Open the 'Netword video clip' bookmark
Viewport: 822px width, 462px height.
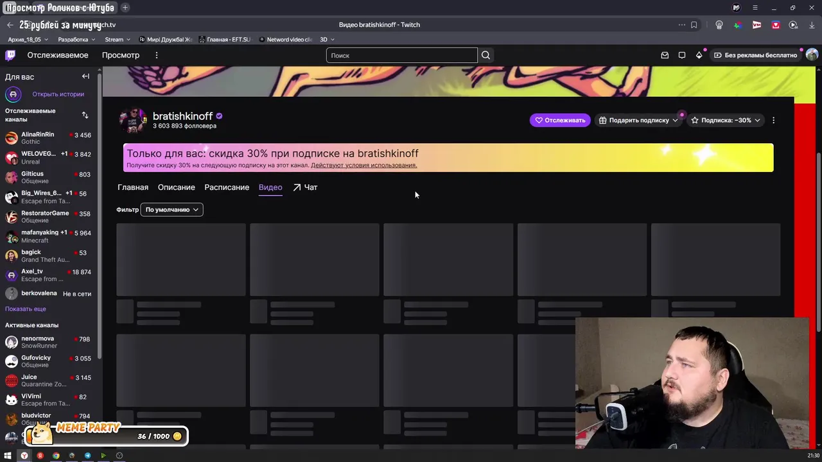point(286,40)
